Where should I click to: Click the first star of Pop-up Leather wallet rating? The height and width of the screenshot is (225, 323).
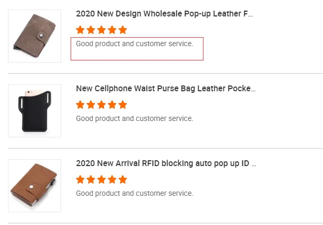pyautogui.click(x=80, y=30)
